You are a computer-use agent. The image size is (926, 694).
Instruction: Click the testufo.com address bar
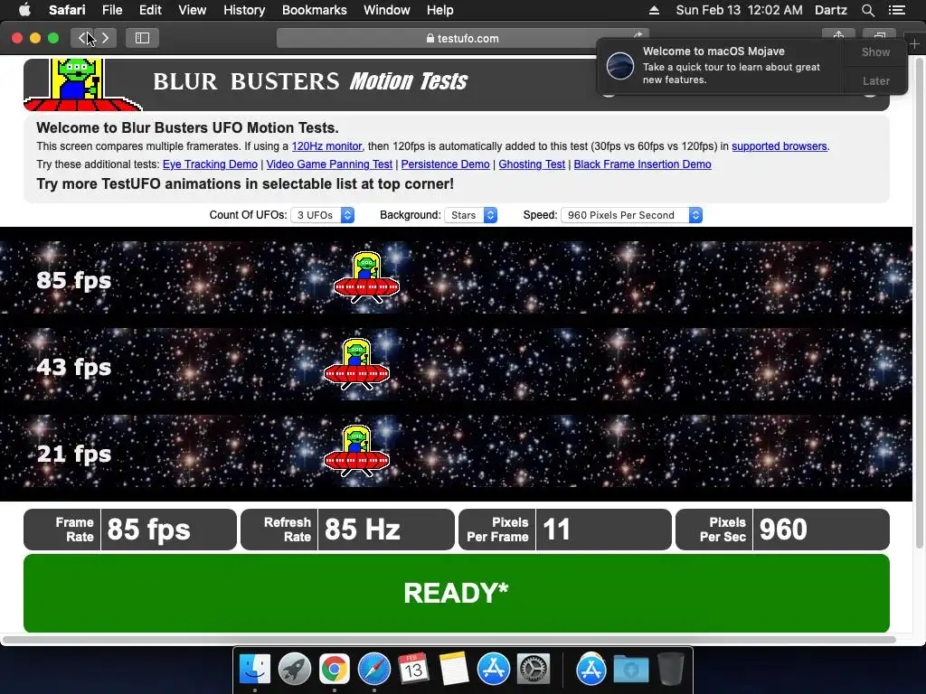[462, 38]
